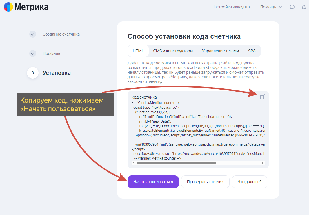Click heading Способ установки кода счетчика
Viewport: 309px width, 215px height.
tap(184, 36)
